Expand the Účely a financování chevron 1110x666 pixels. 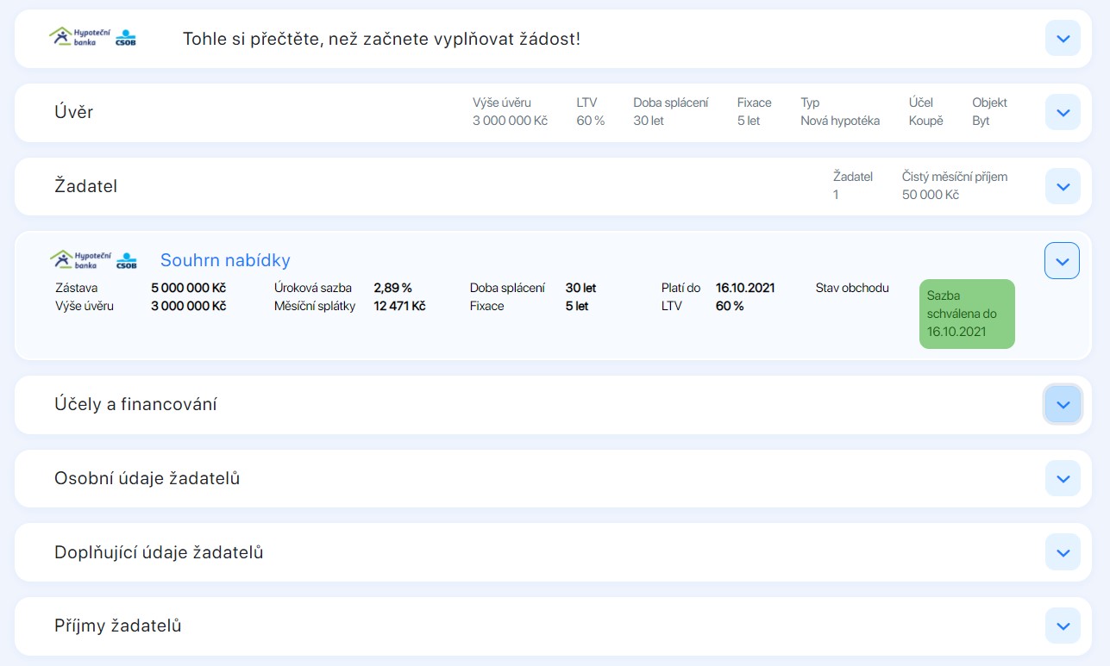coord(1062,404)
